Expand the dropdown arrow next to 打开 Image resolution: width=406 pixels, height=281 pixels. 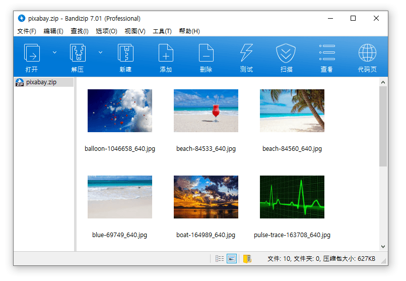tap(54, 52)
